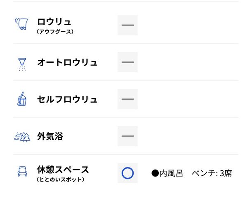Select the (アウフグース) subtitle text

pos(55,31)
